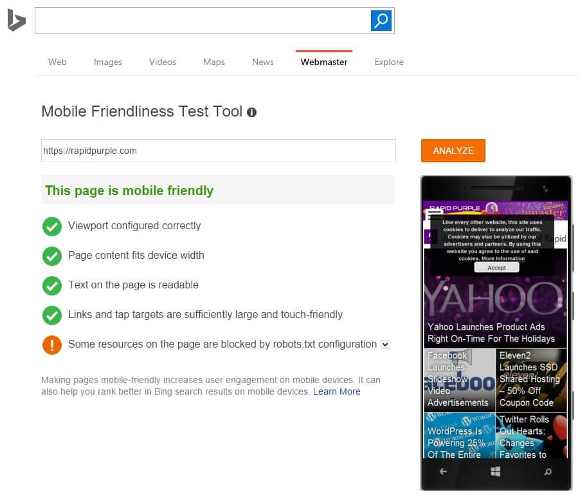Image resolution: width=580 pixels, height=497 pixels.
Task: Tap the search icon on the phone preview
Action: tap(548, 471)
